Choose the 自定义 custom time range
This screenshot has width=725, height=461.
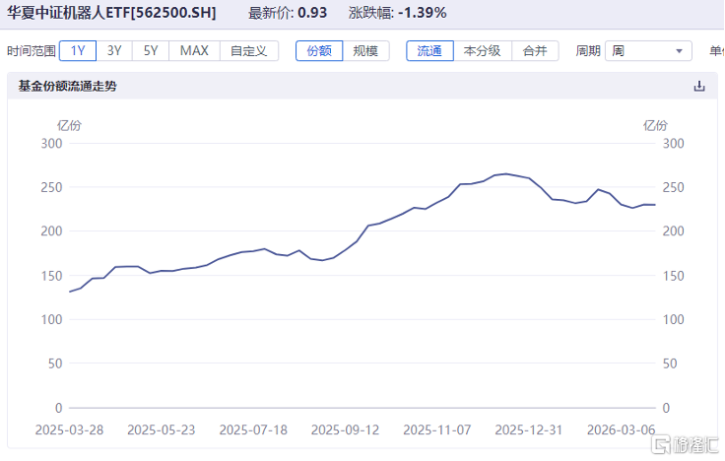point(249,50)
